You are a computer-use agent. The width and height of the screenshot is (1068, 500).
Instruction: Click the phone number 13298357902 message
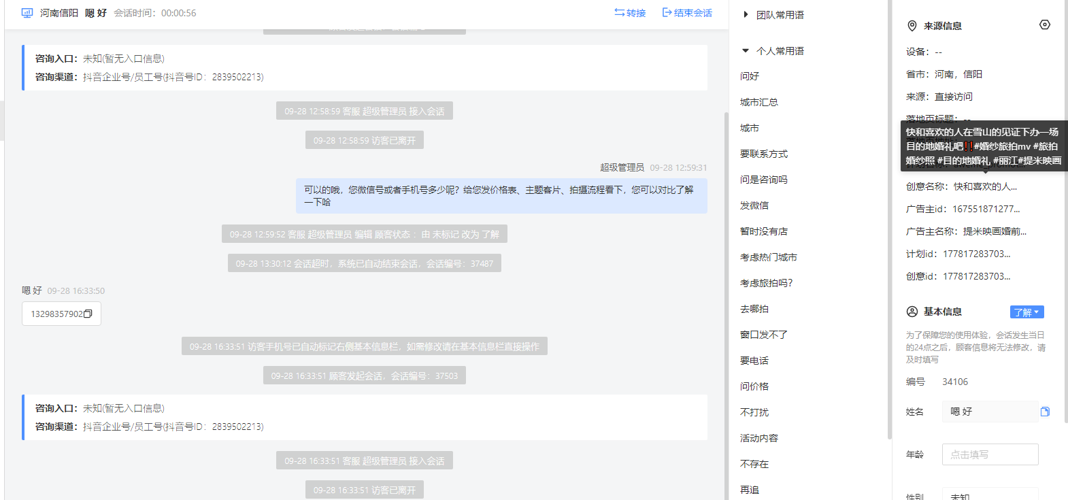[61, 314]
